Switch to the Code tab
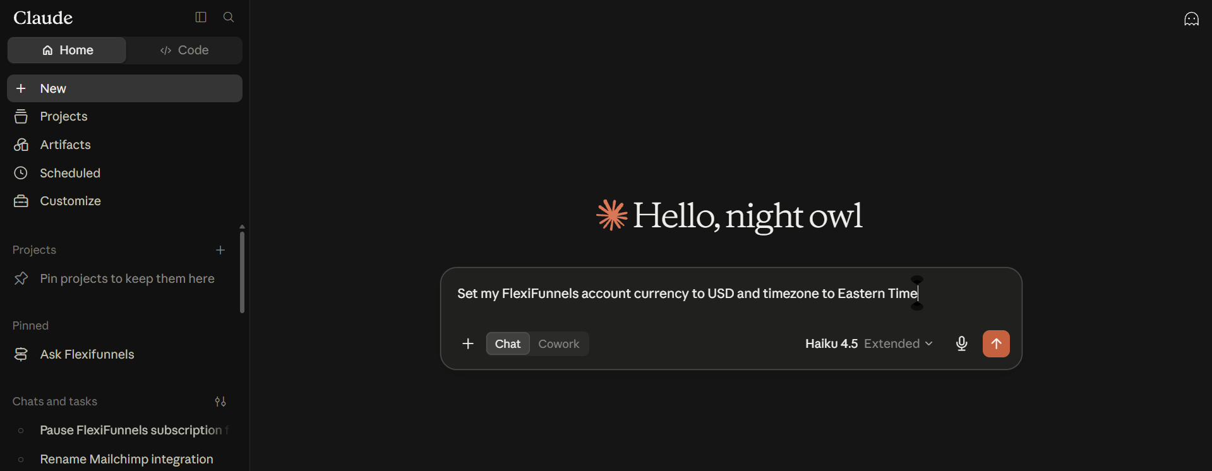The height and width of the screenshot is (471, 1212). coord(184,50)
